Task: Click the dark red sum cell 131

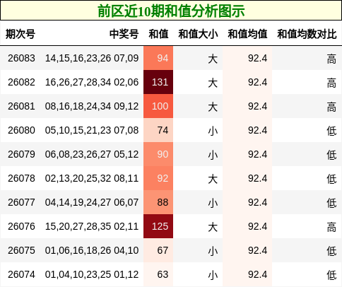Action: click(x=158, y=82)
